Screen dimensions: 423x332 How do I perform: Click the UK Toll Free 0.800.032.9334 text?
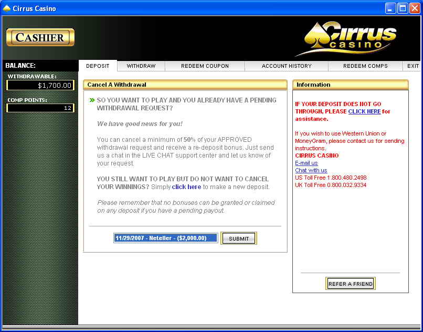click(331, 185)
